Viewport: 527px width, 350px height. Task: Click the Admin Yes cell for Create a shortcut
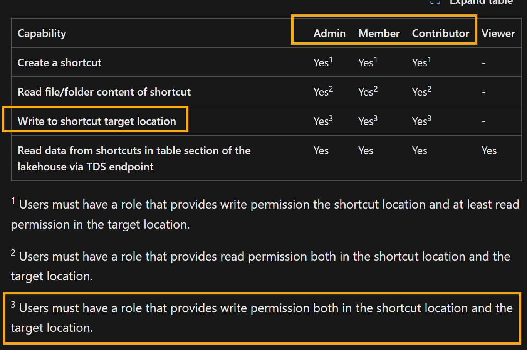pos(323,62)
